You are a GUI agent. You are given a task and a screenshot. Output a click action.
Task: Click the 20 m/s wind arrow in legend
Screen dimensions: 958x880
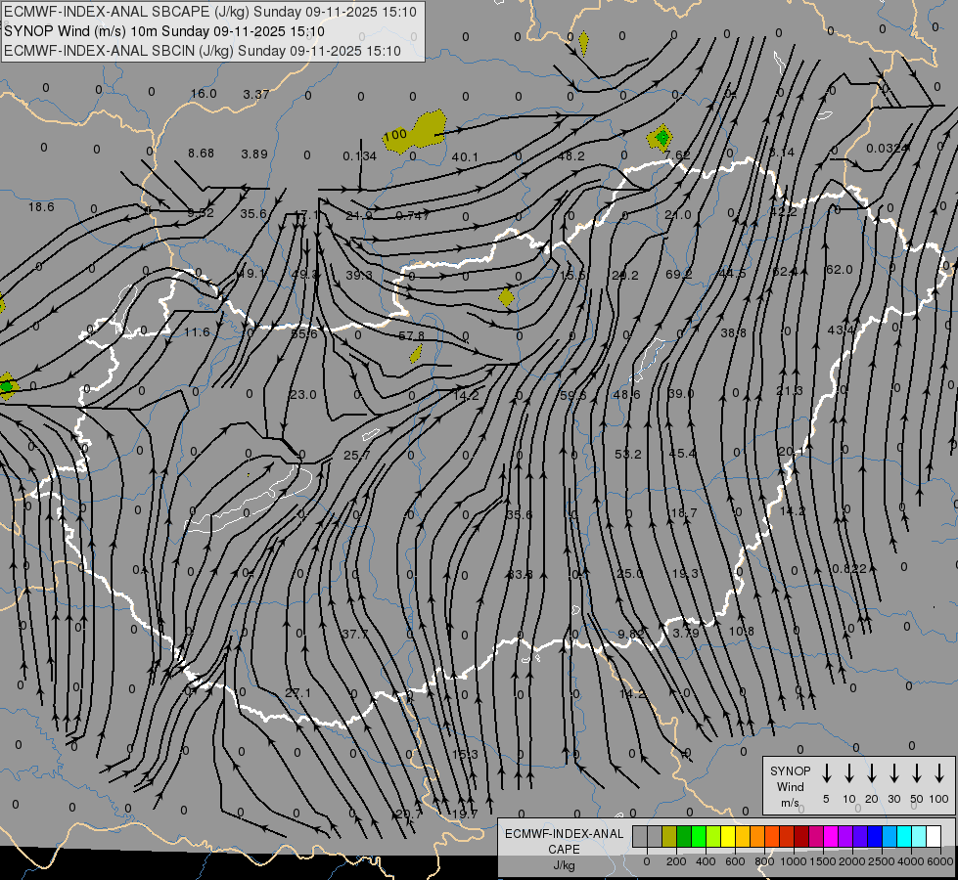(872, 773)
